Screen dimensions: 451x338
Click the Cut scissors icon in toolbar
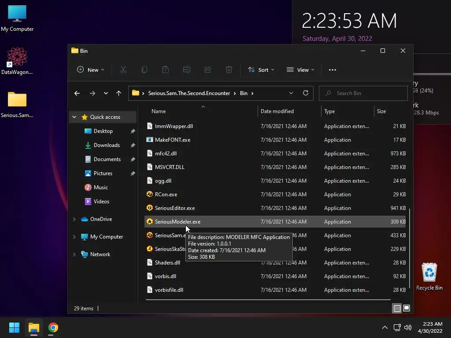123,70
